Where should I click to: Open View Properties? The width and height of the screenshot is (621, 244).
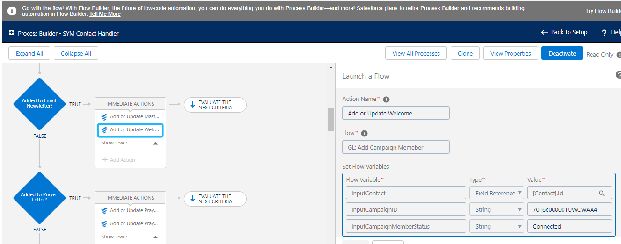[511, 53]
